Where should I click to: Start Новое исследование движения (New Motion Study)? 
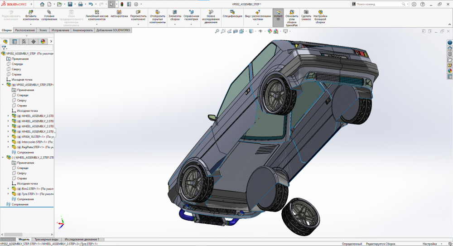point(211,12)
